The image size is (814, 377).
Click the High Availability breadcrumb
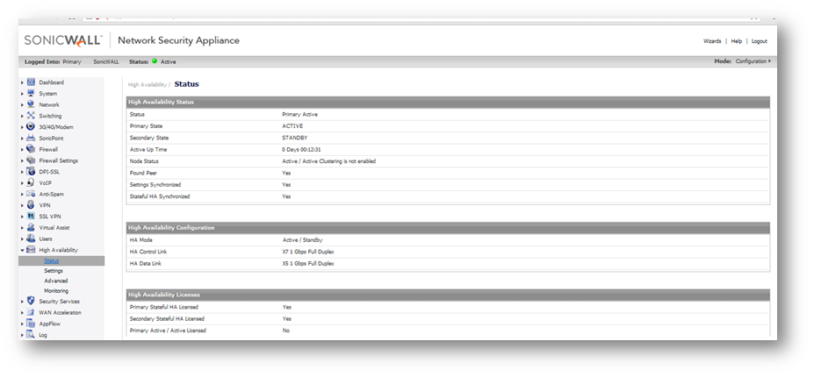(x=148, y=85)
